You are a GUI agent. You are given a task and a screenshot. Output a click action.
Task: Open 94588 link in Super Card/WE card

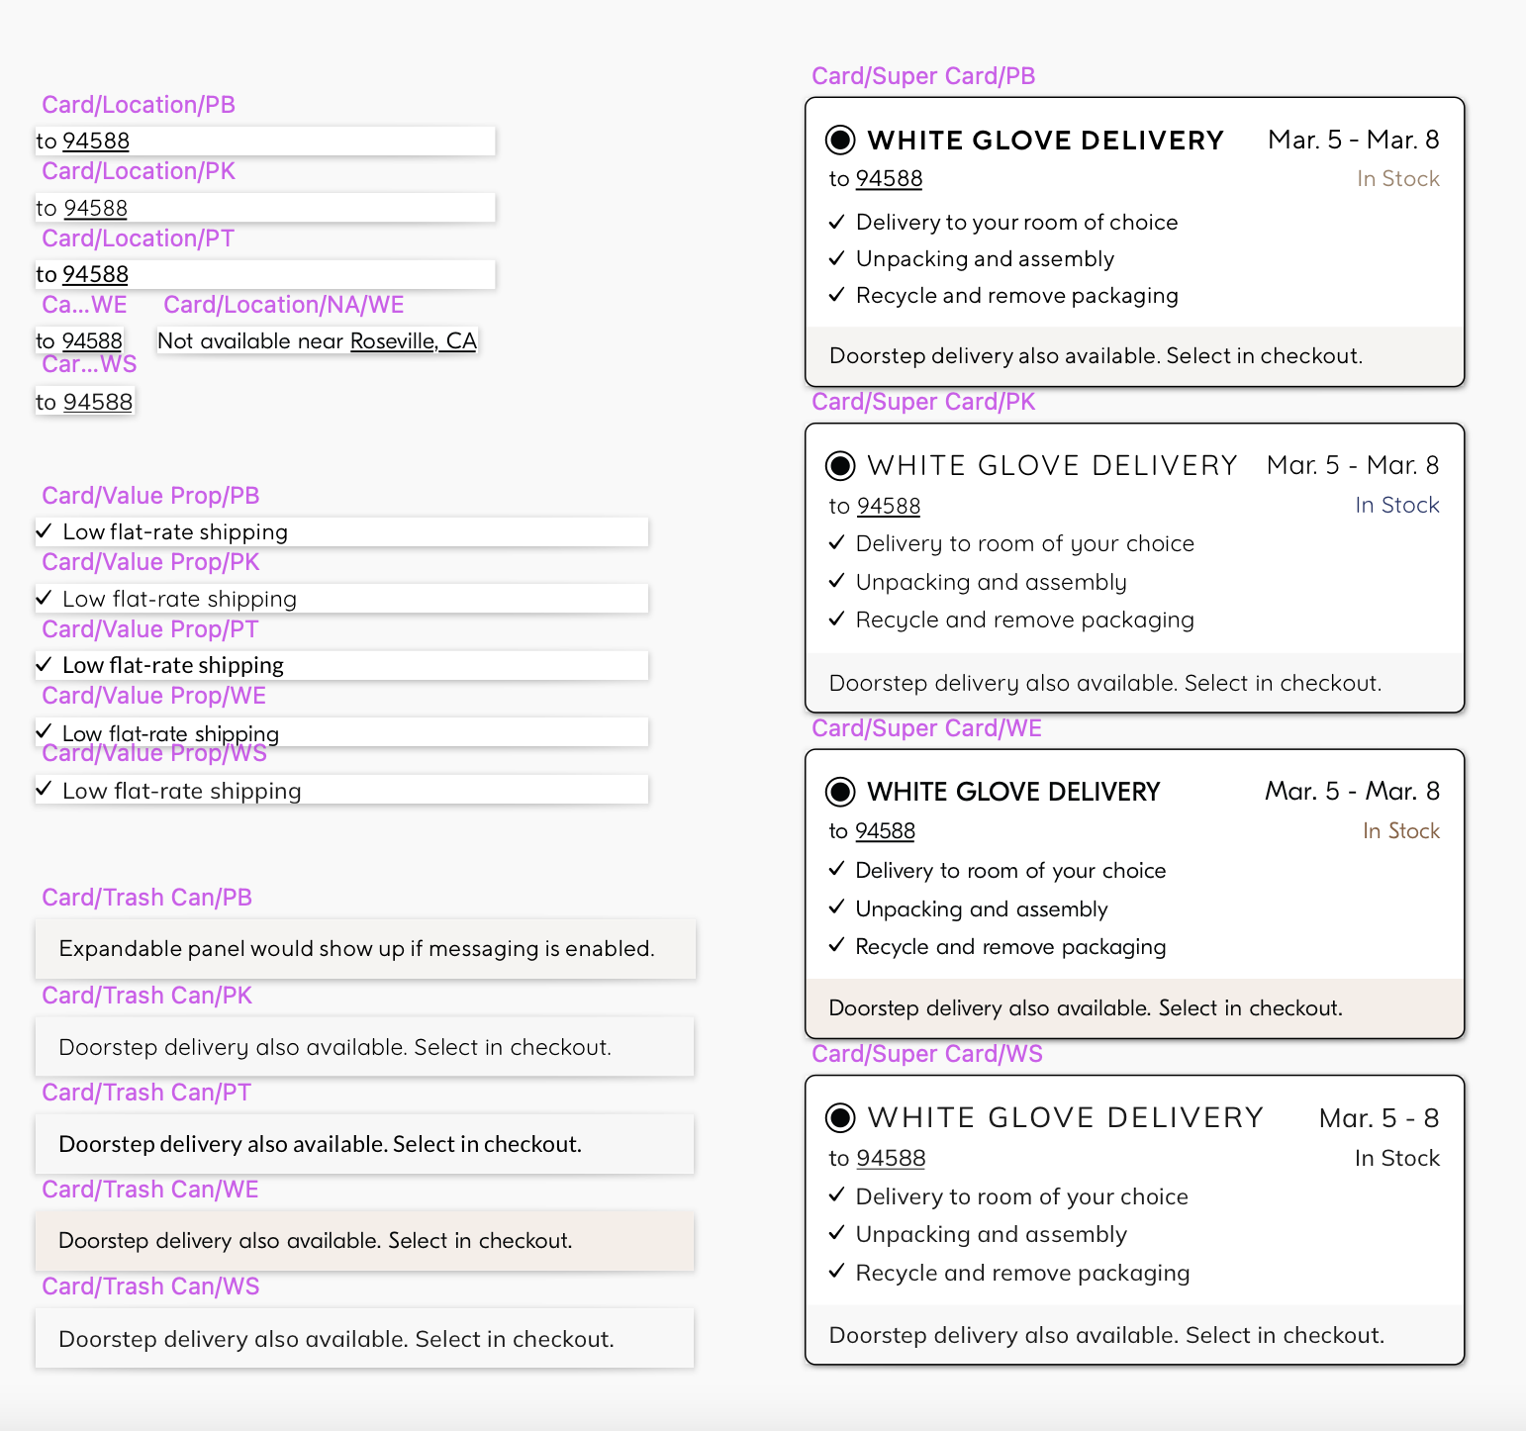point(885,831)
